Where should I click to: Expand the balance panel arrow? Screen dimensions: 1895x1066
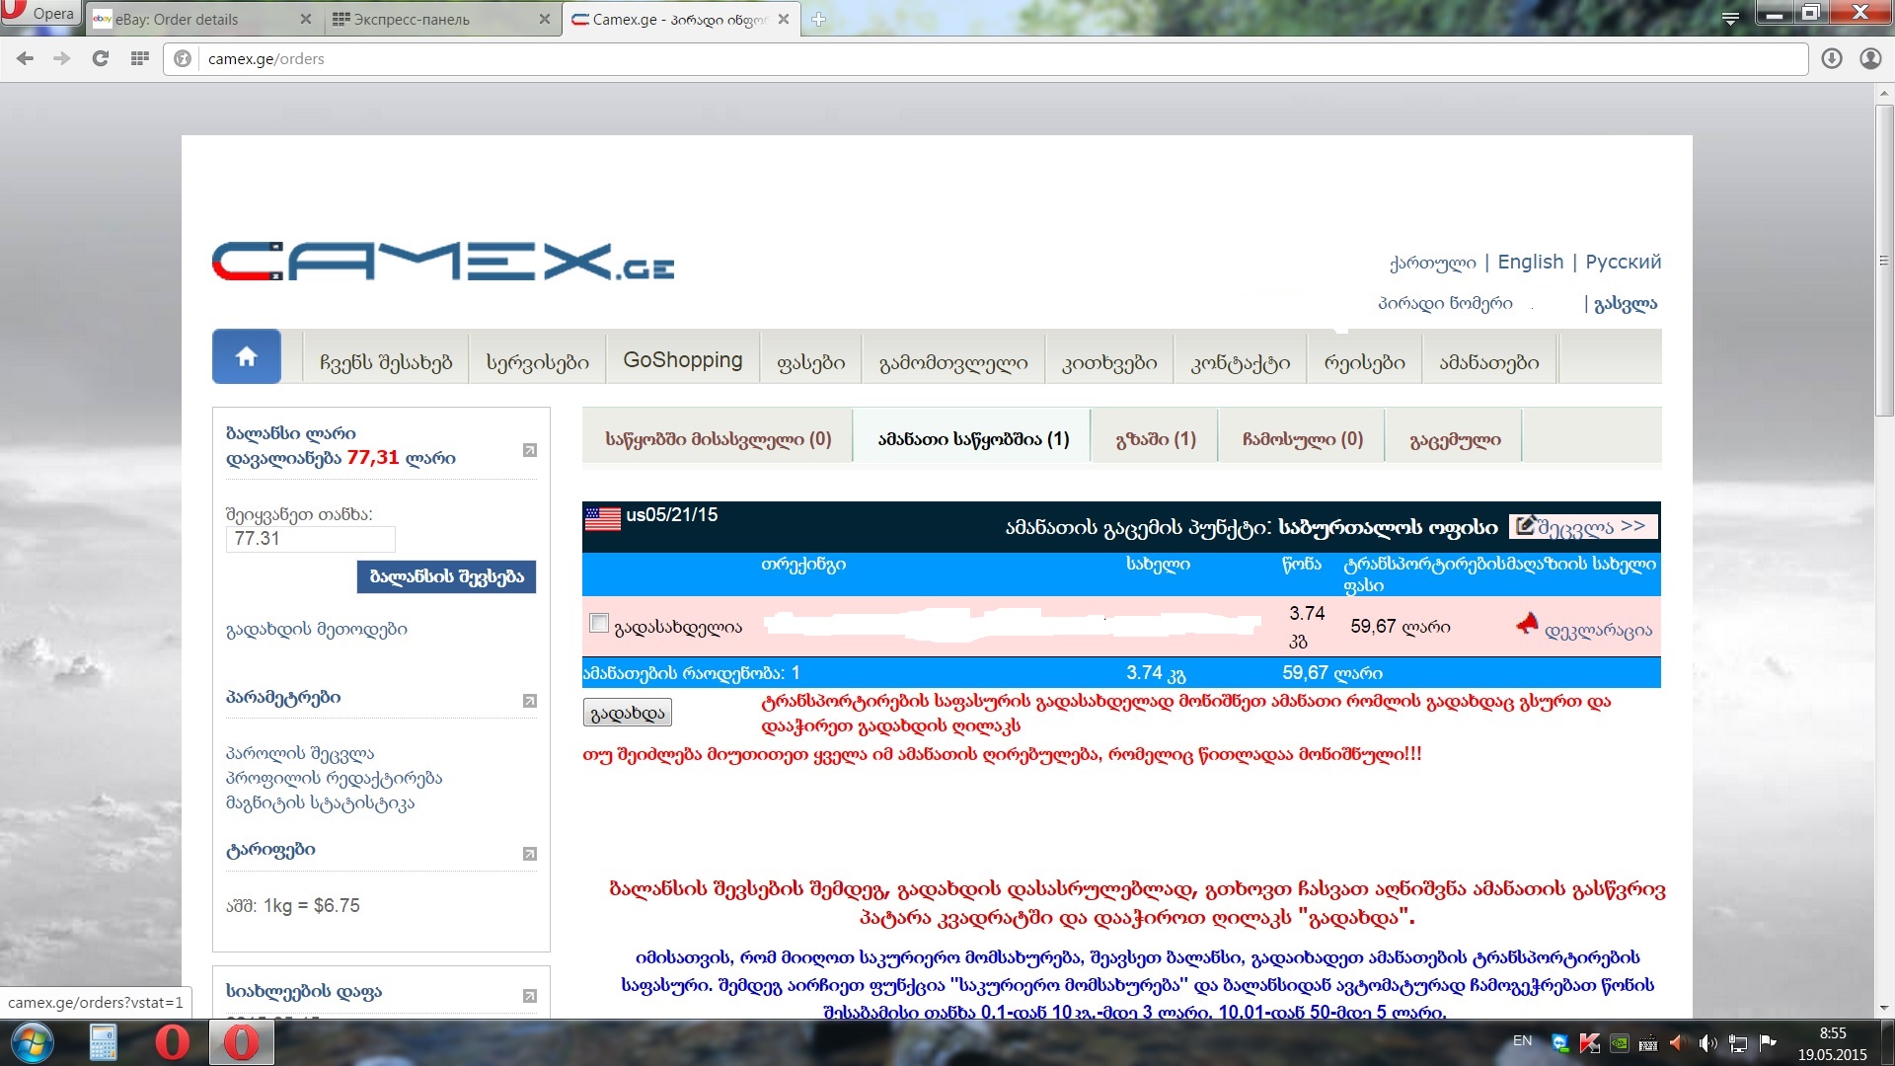pyautogui.click(x=529, y=450)
